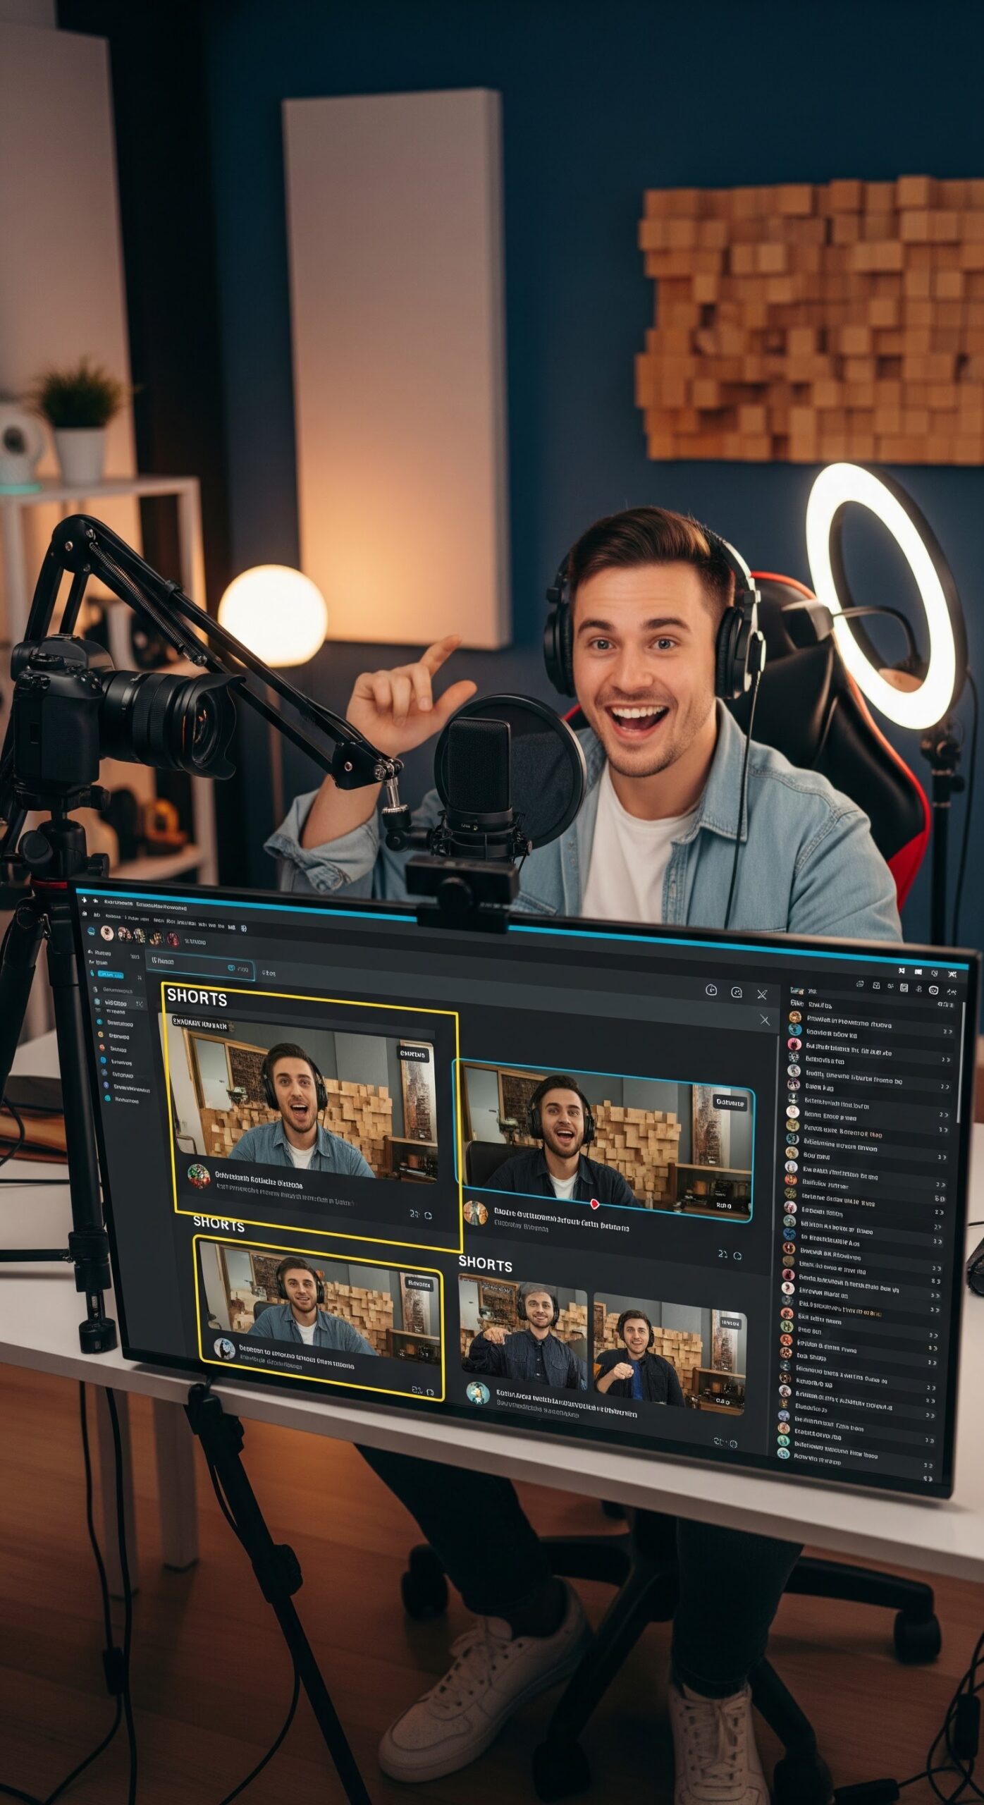Click the first round icon left of the X icons
Screen dimensions: 984x1805
coord(711,991)
